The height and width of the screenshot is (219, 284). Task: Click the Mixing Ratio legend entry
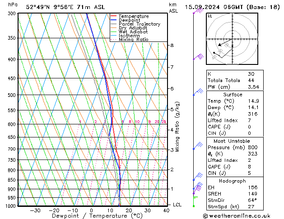tap(130, 39)
